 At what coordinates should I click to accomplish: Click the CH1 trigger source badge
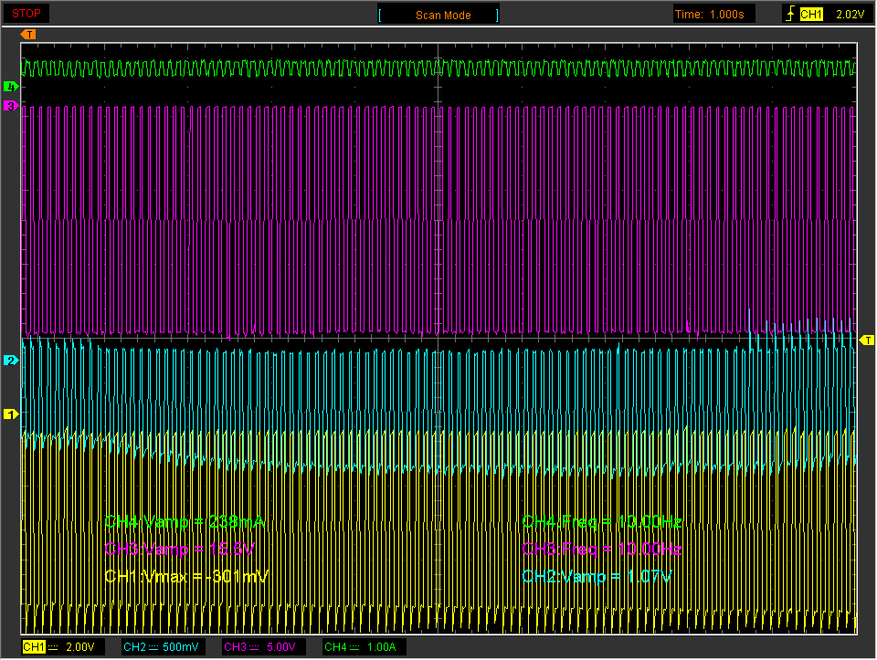pyautogui.click(x=811, y=15)
